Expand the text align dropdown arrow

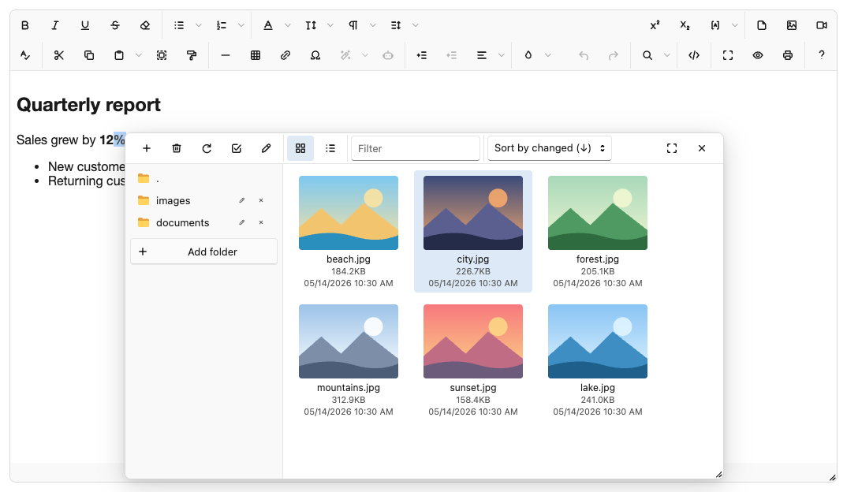pos(502,55)
